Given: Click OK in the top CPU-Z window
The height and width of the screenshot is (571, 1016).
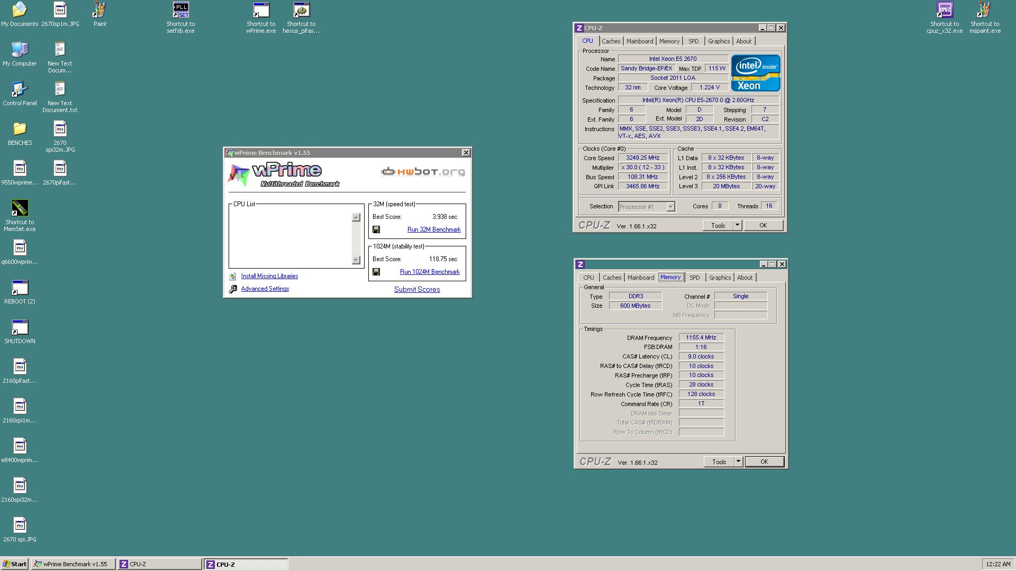Looking at the screenshot, I should (763, 225).
